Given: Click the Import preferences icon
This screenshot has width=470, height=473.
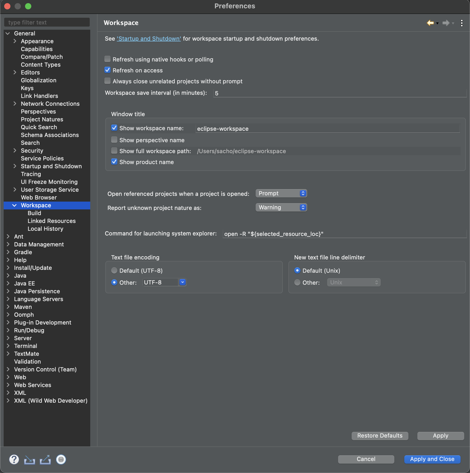Looking at the screenshot, I should (x=29, y=459).
